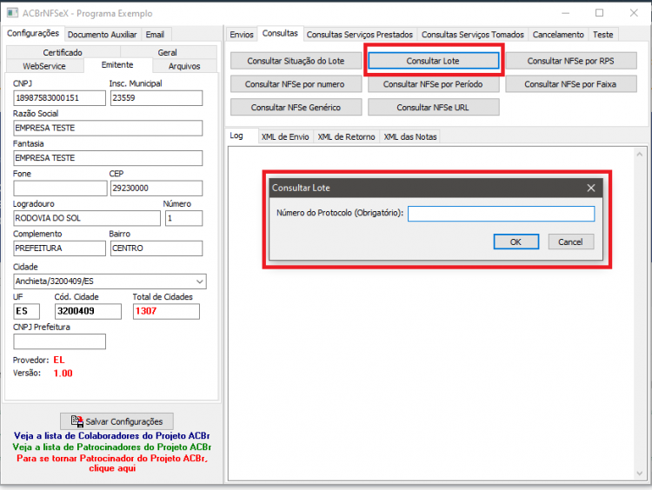Open Consultas Serviços Tomados tab

tap(472, 35)
